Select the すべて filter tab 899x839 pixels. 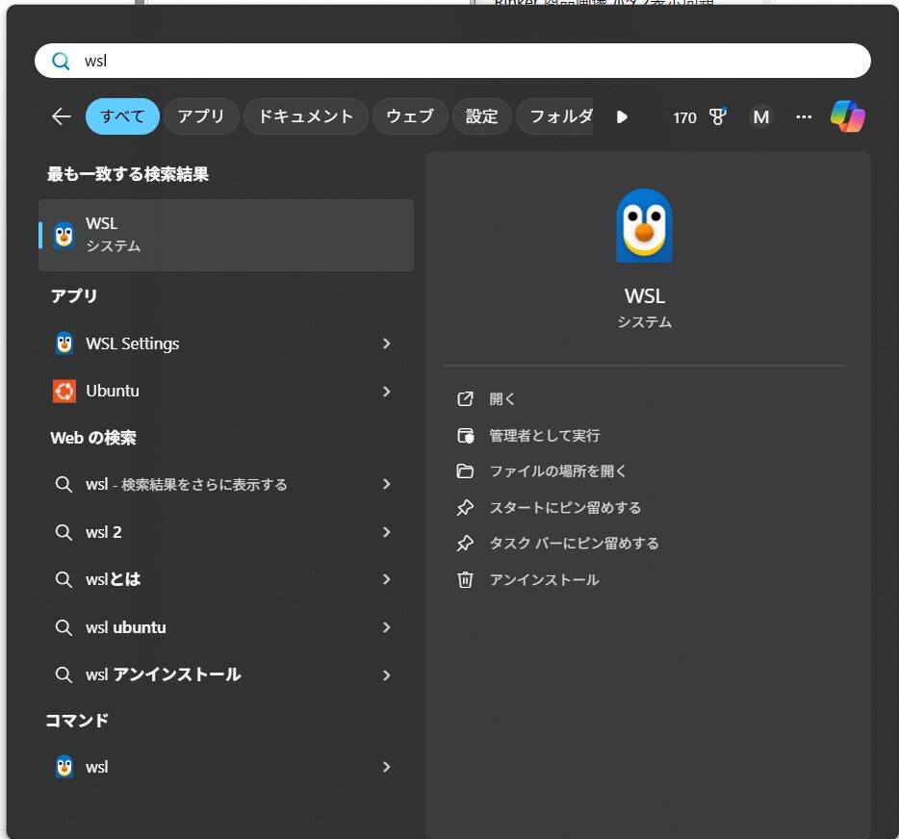[x=122, y=116]
